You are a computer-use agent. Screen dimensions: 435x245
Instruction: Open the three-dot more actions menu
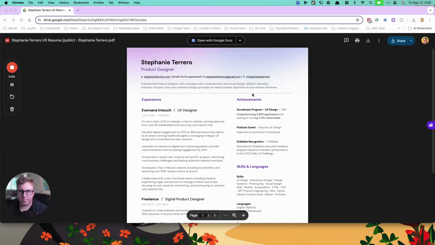379,40
